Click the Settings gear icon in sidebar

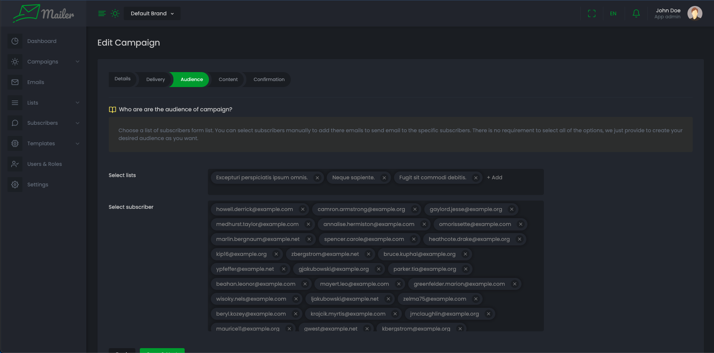(x=15, y=185)
